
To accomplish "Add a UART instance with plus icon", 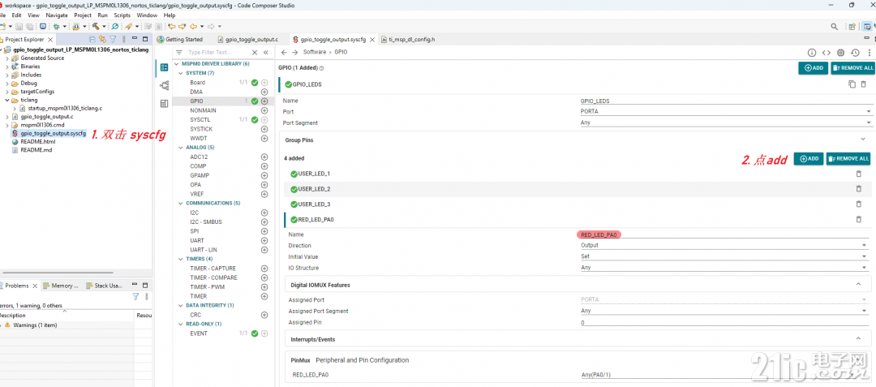I will [264, 241].
